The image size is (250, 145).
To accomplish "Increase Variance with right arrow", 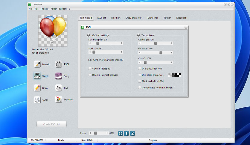I will pyautogui.click(x=171, y=53).
